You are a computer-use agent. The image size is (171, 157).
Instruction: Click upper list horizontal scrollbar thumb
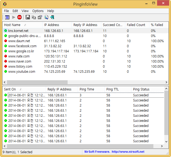coord(37,82)
